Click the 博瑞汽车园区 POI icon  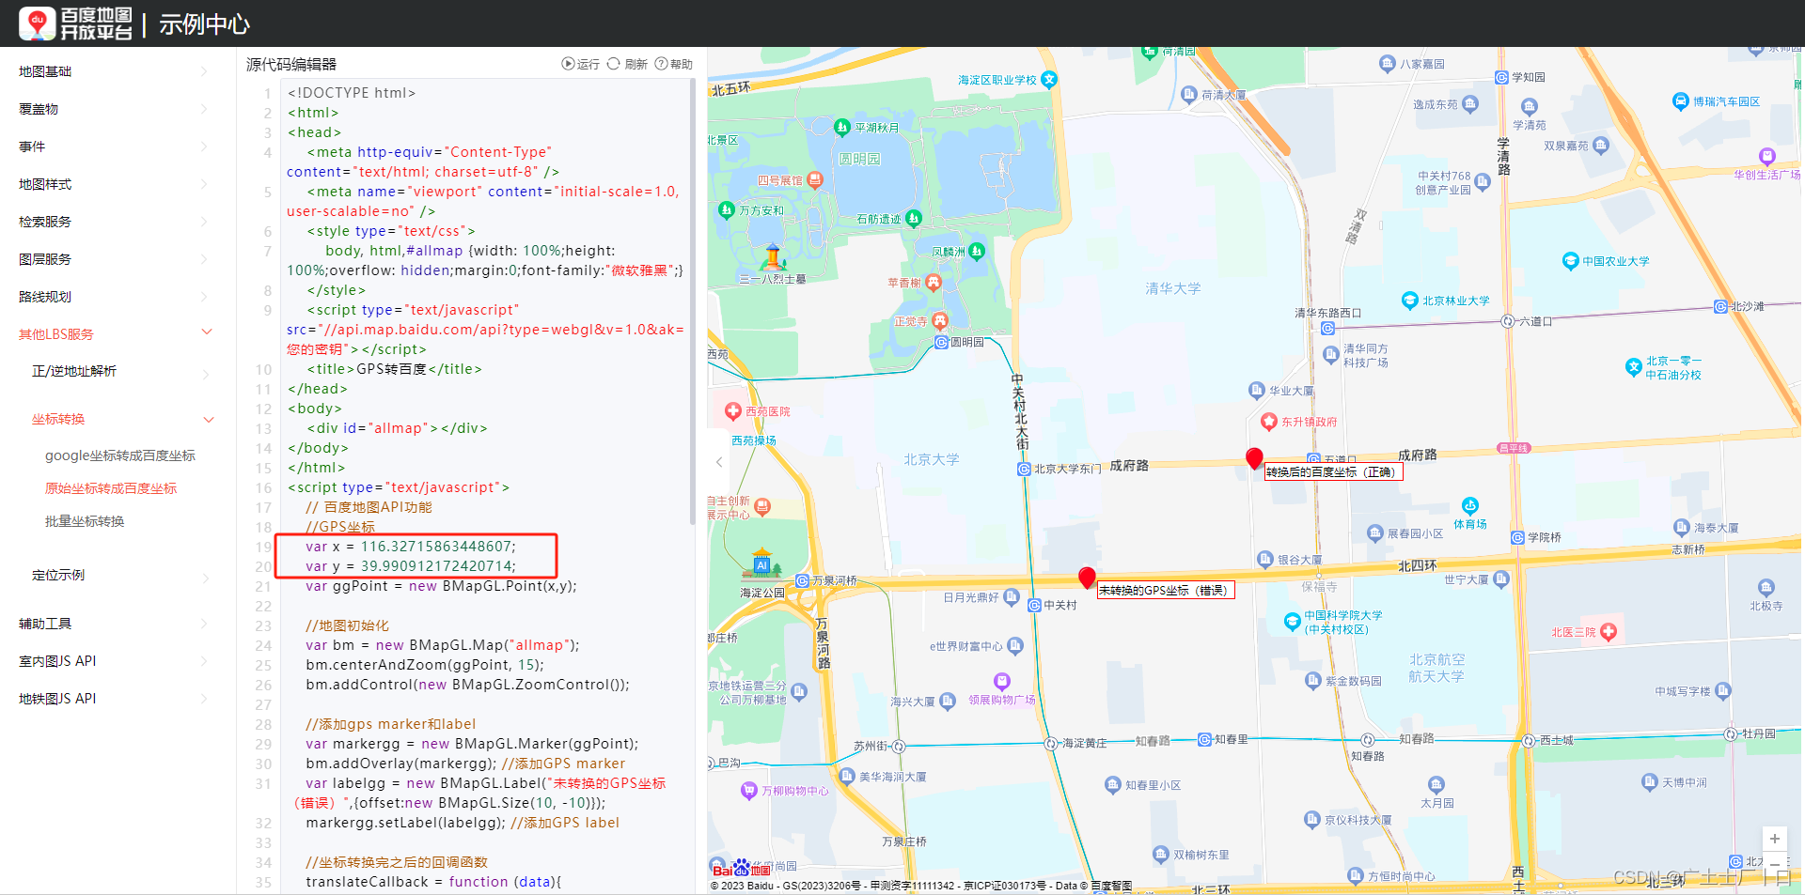[x=1681, y=101]
